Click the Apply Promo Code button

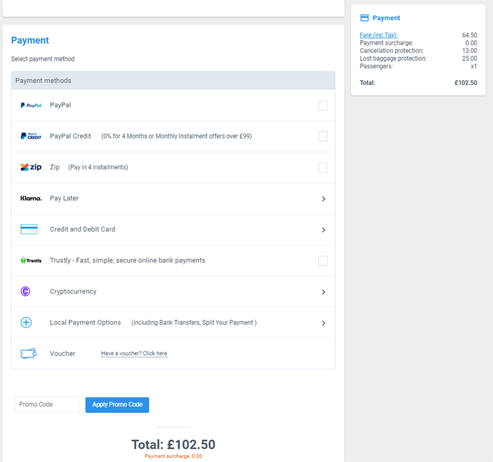coord(117,405)
